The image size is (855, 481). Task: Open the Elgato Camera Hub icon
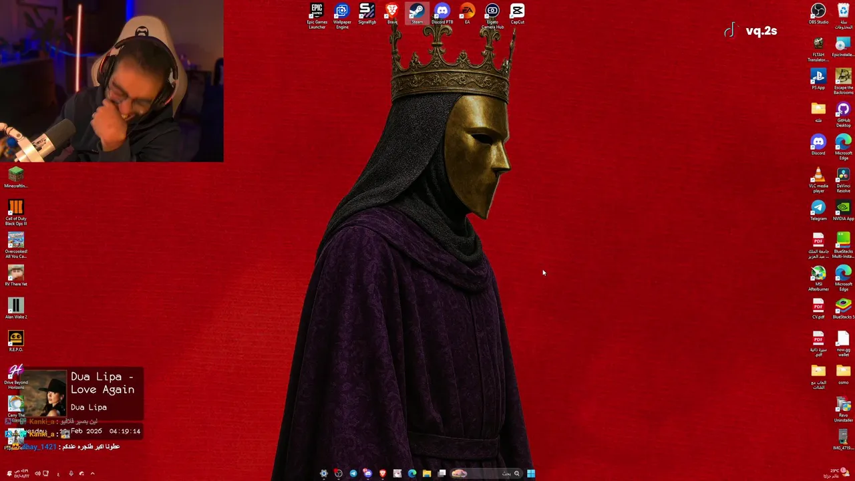[492, 15]
